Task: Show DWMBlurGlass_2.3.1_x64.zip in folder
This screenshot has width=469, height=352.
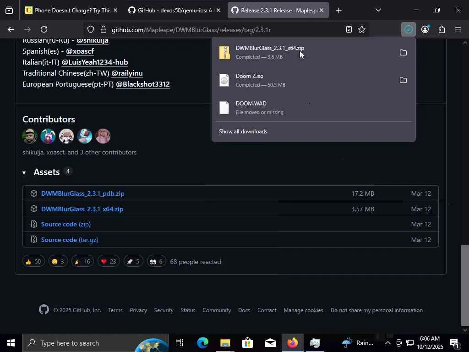Action: (x=403, y=53)
